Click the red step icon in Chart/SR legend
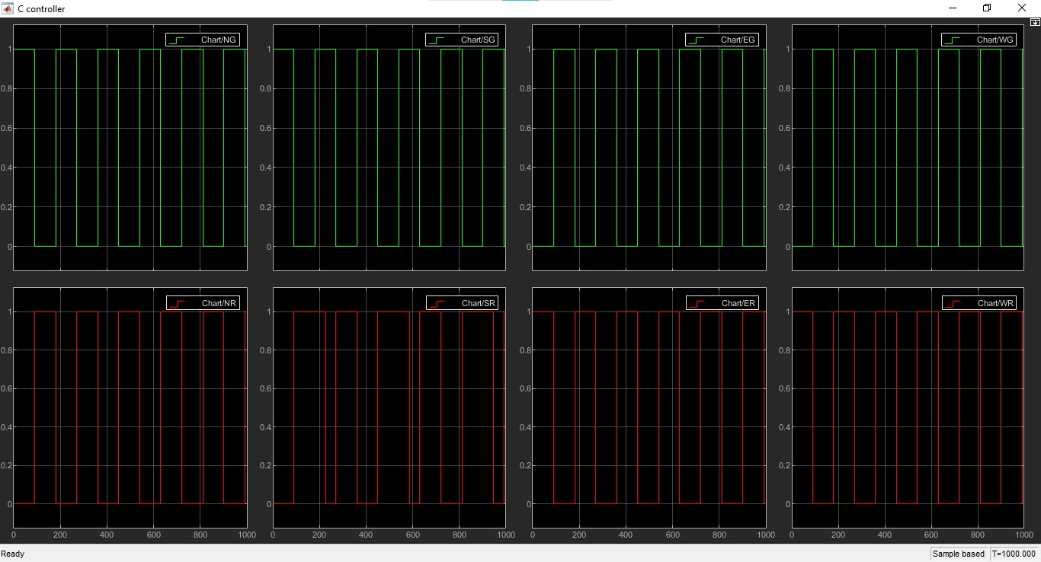The height and width of the screenshot is (562, 1041). [x=436, y=302]
